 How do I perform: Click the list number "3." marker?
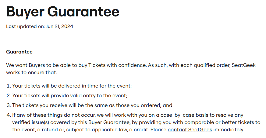coord(9,105)
